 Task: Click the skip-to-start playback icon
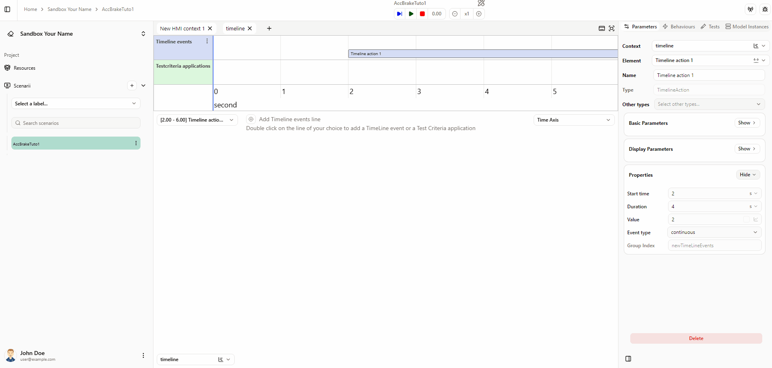click(399, 13)
